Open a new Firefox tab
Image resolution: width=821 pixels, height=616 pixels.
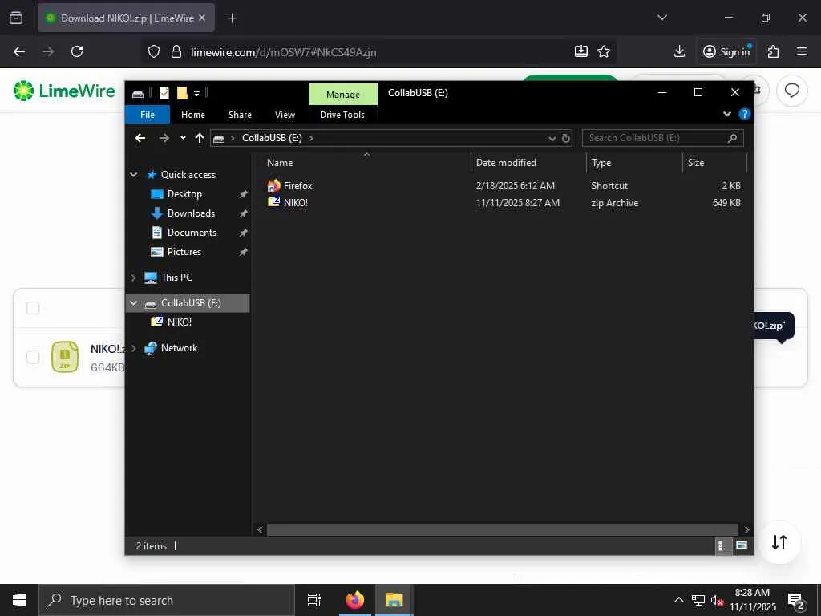pos(232,18)
